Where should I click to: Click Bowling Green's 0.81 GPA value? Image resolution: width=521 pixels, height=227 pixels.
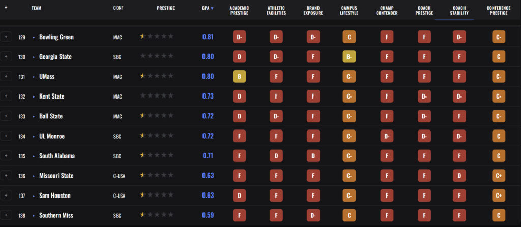click(208, 37)
